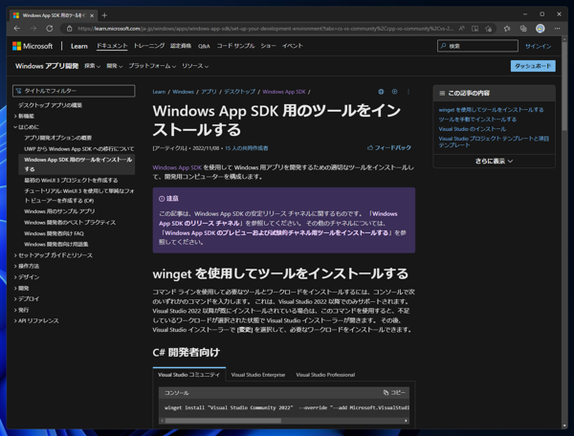The image size is (574, 436).
Task: Switch to Visual Studio コミュニティ tab
Action: pos(188,375)
